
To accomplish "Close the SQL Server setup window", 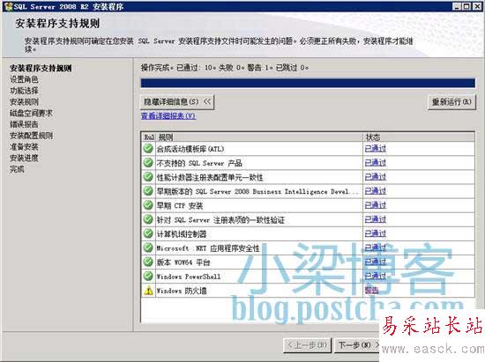I will [477, 6].
